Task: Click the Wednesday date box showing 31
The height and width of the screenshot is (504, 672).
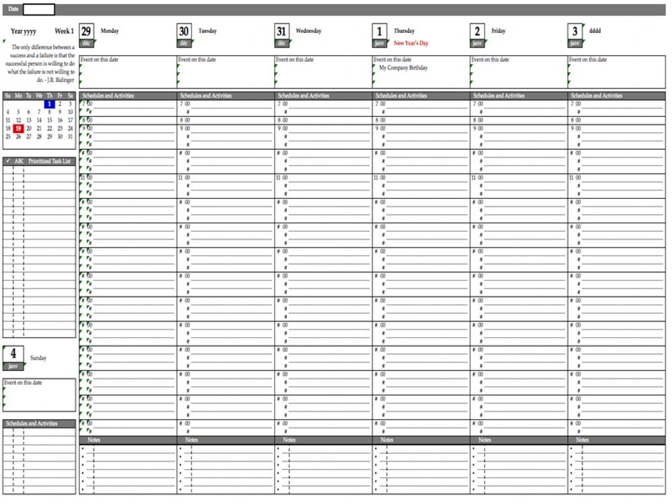Action: (282, 32)
